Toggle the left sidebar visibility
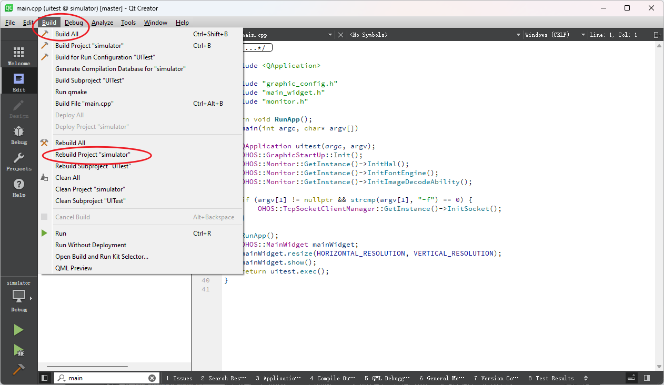 (45, 378)
